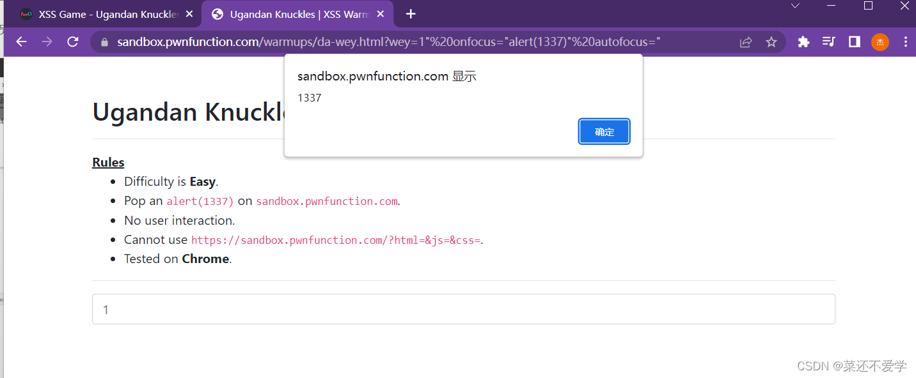Open the orange profile avatar
This screenshot has height=378, width=916.
tap(880, 42)
